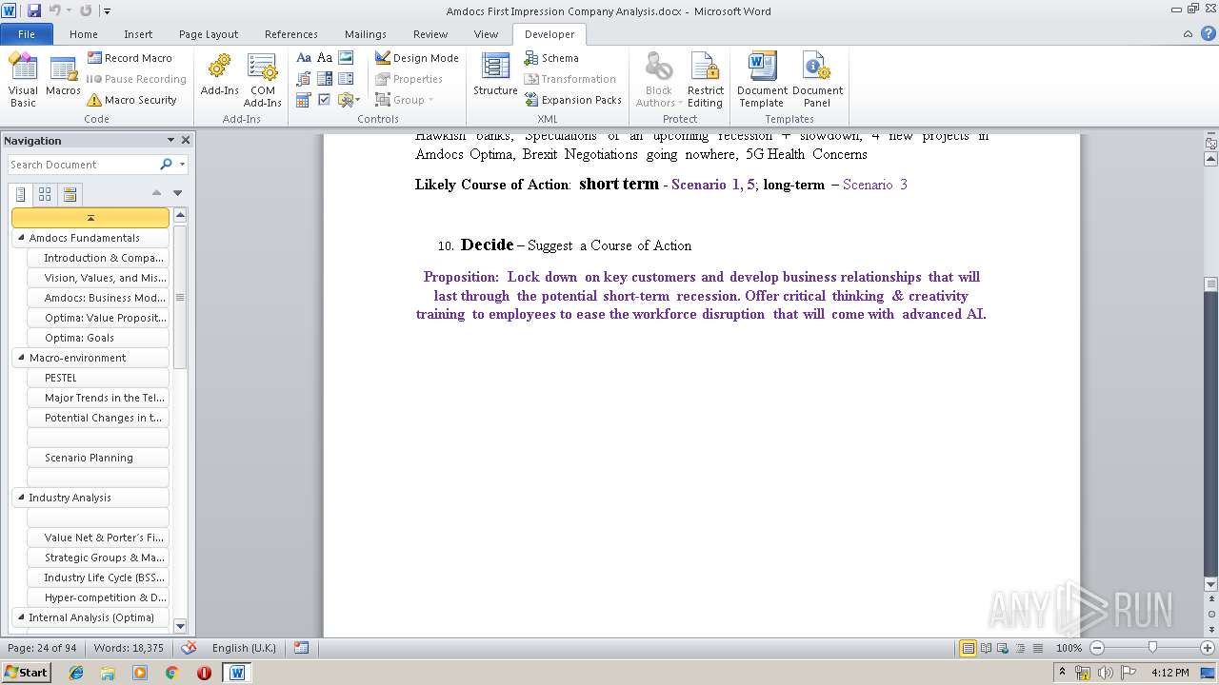Screen dimensions: 1219x685
Task: Open COM Add-Ins manager
Action: coord(262,80)
